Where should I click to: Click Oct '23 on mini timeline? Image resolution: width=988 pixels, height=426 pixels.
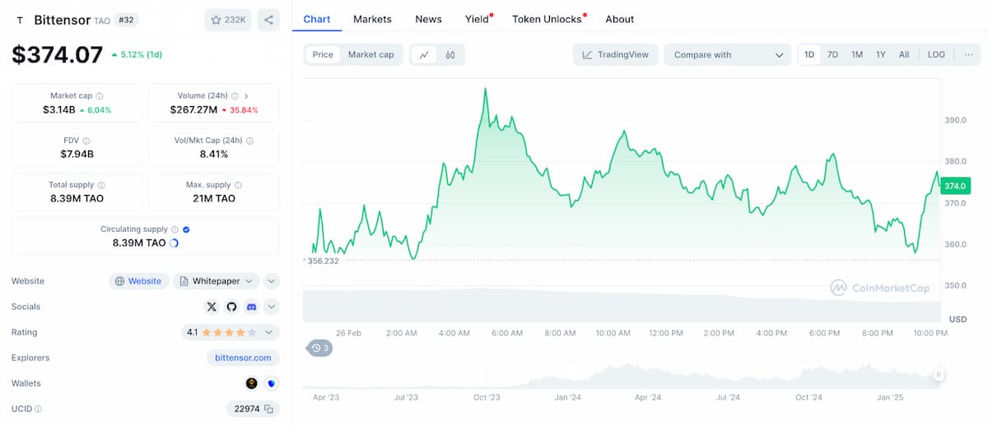(486, 397)
